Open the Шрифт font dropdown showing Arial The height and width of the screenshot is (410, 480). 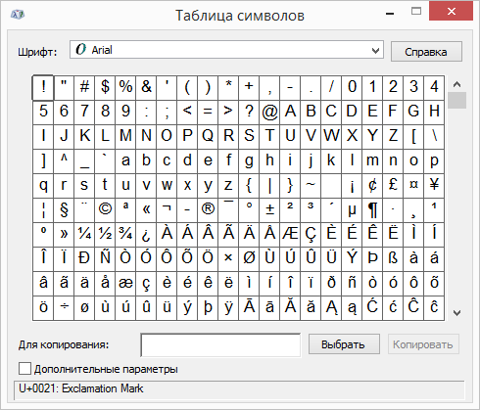(226, 50)
